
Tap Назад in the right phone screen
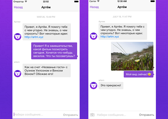(94, 7)
